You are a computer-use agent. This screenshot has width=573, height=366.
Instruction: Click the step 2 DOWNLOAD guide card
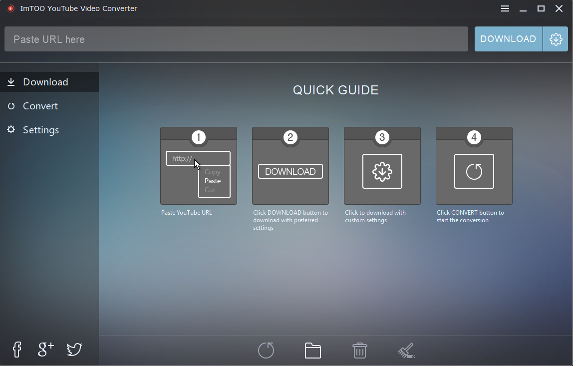click(290, 166)
